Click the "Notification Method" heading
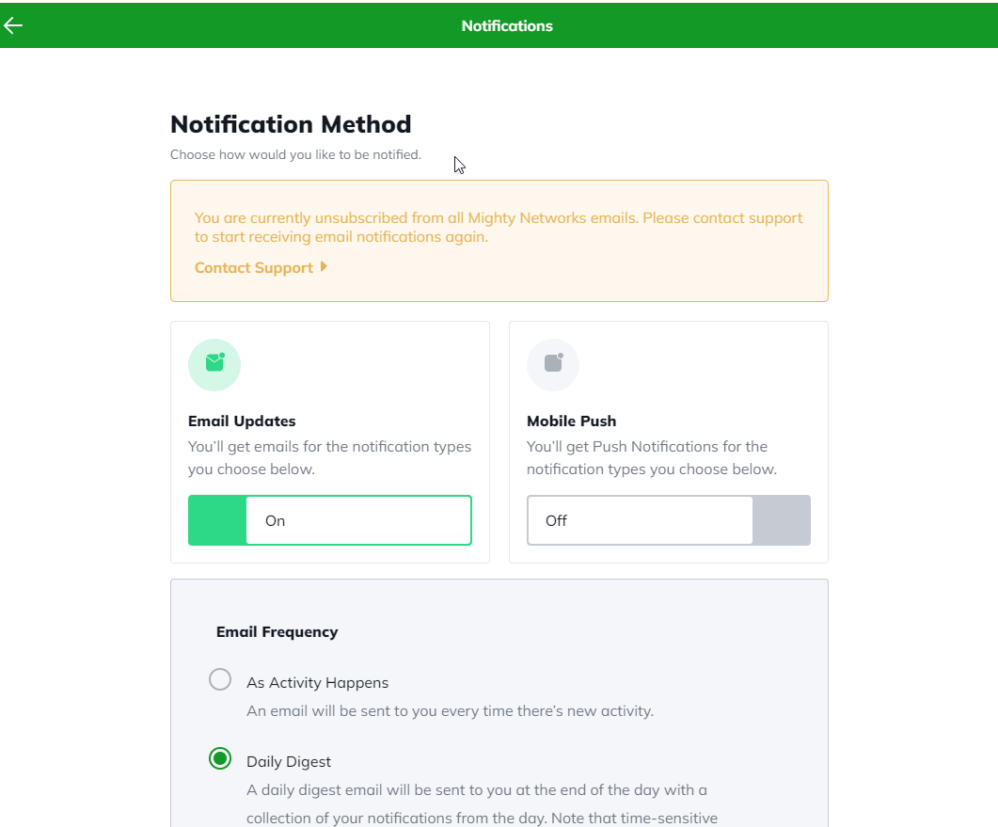998x827 pixels. click(291, 123)
